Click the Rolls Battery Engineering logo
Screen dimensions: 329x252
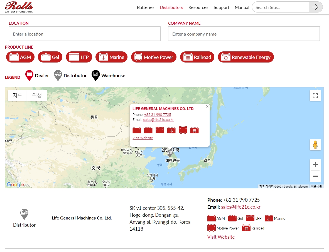pyautogui.click(x=19, y=7)
